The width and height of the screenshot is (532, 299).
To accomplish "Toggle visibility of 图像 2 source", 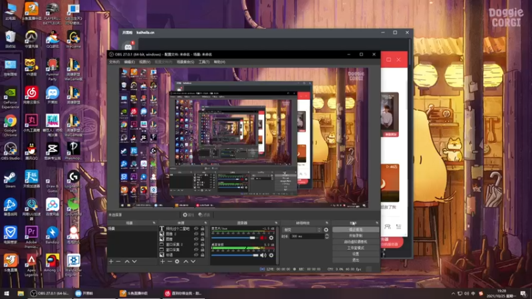I will pos(196,234).
